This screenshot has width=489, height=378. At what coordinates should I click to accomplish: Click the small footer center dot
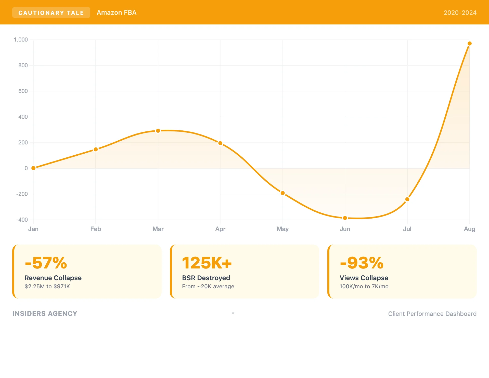click(x=233, y=313)
